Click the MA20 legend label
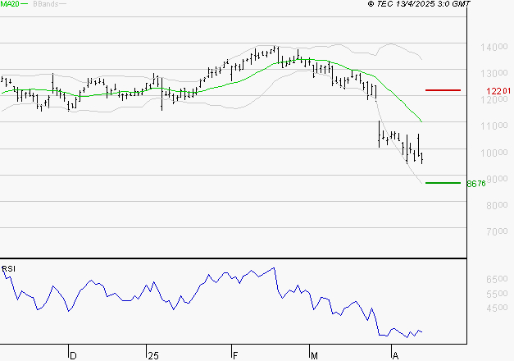514x361 pixels. point(10,4)
